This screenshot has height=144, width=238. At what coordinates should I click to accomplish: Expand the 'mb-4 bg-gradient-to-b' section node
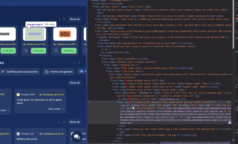click(x=98, y=43)
